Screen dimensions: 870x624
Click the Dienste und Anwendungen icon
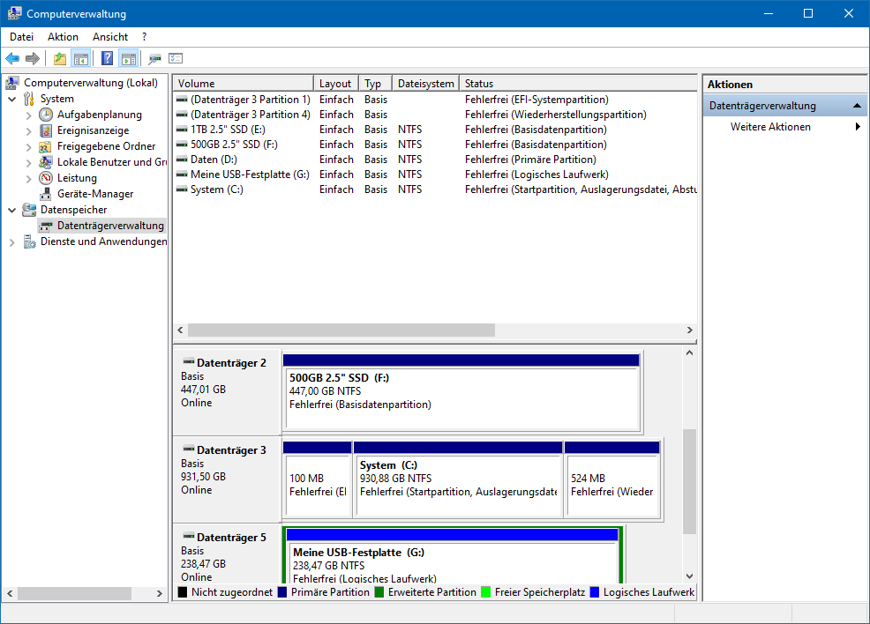(x=29, y=241)
